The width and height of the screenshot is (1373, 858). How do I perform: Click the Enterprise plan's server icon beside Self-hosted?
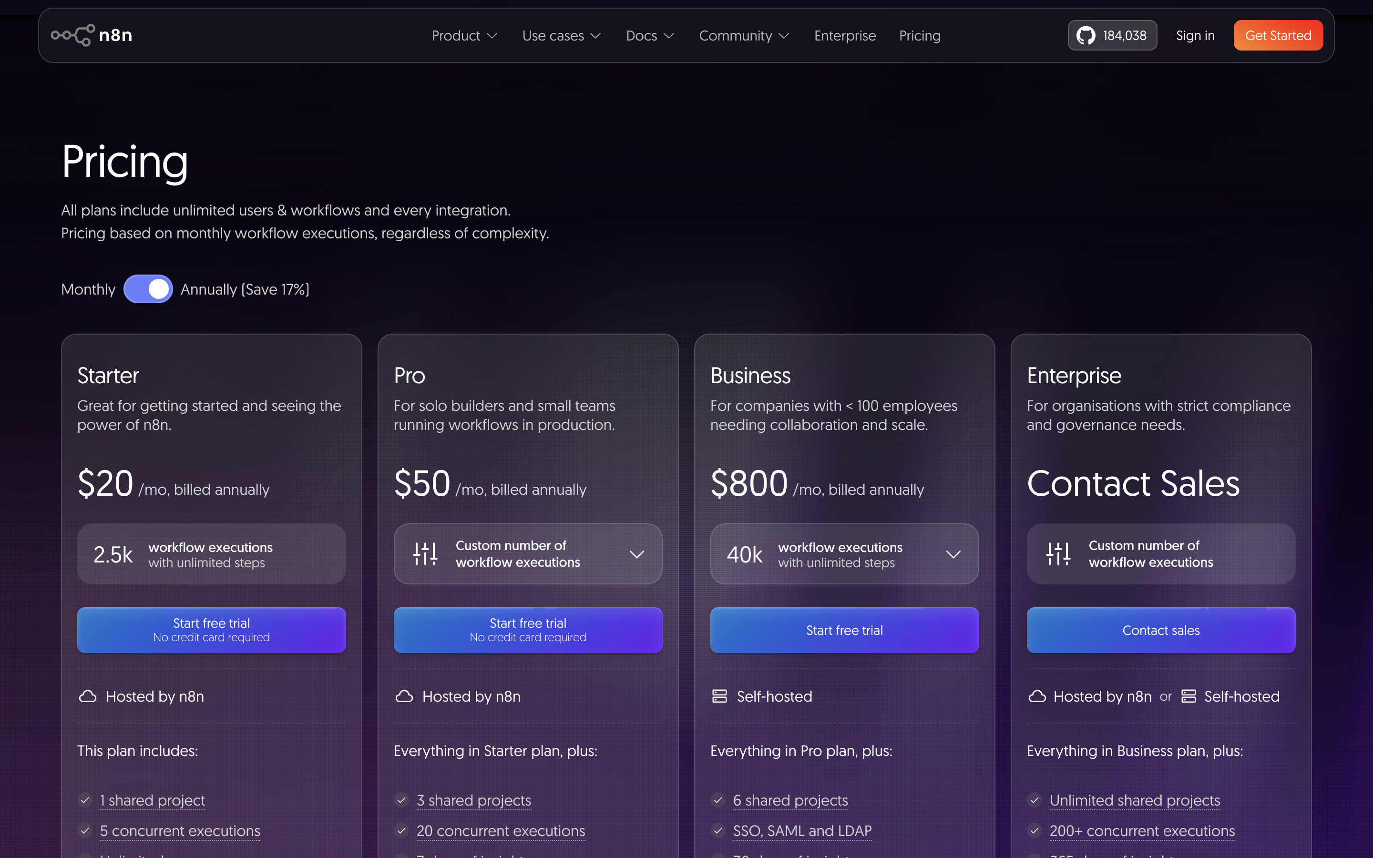pos(1189,696)
